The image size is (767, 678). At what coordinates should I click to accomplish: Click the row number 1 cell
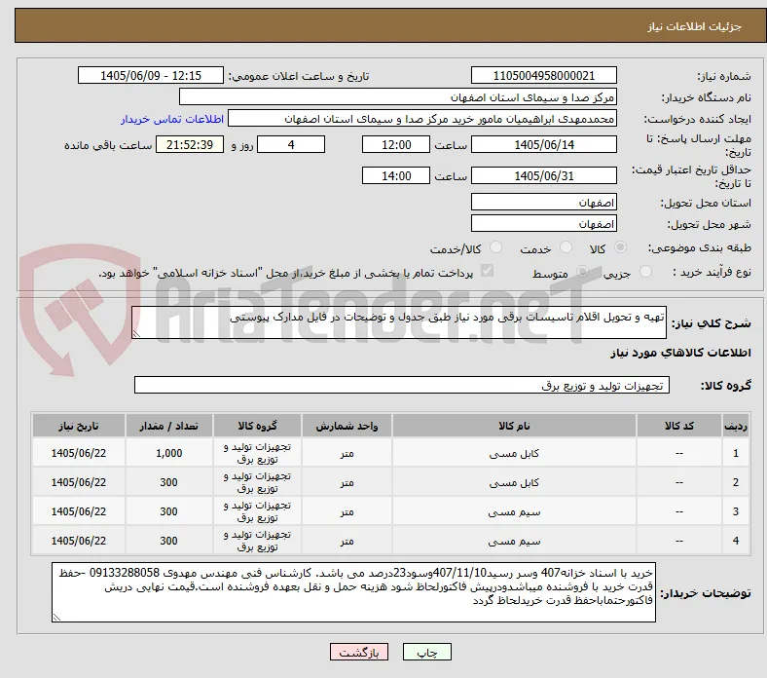coord(735,453)
